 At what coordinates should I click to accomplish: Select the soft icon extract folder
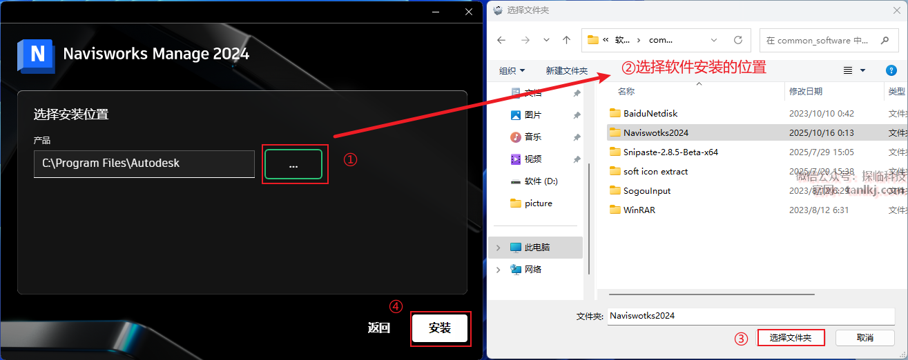655,171
